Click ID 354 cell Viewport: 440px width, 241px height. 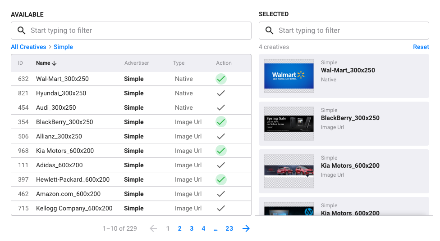click(23, 122)
